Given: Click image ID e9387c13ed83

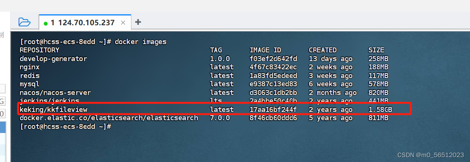Looking at the screenshot, I should (x=273, y=84).
